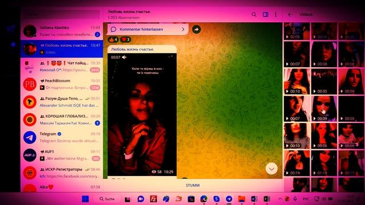The width and height of the screenshot is (365, 205).
Task: Open the ИСКР-Регистраторы group
Action: click(62, 173)
